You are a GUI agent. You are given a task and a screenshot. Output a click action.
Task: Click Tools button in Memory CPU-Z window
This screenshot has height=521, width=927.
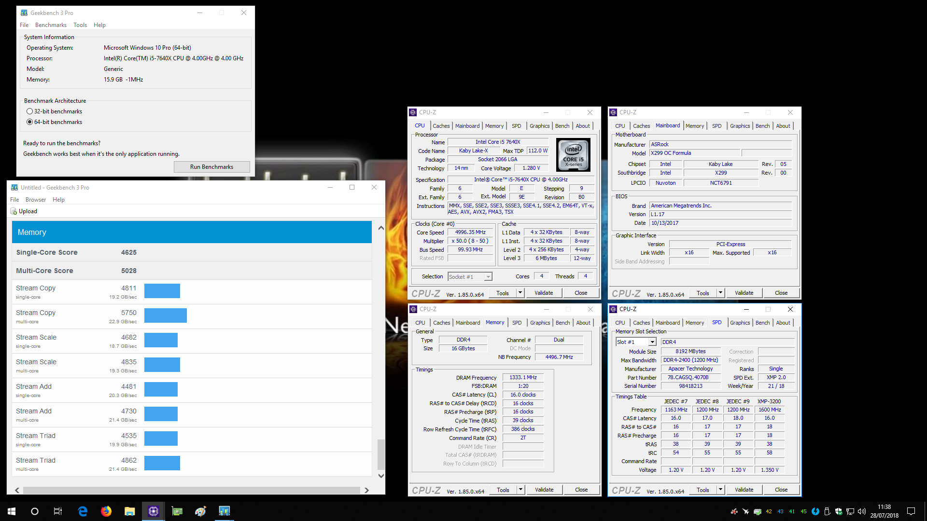pyautogui.click(x=503, y=490)
